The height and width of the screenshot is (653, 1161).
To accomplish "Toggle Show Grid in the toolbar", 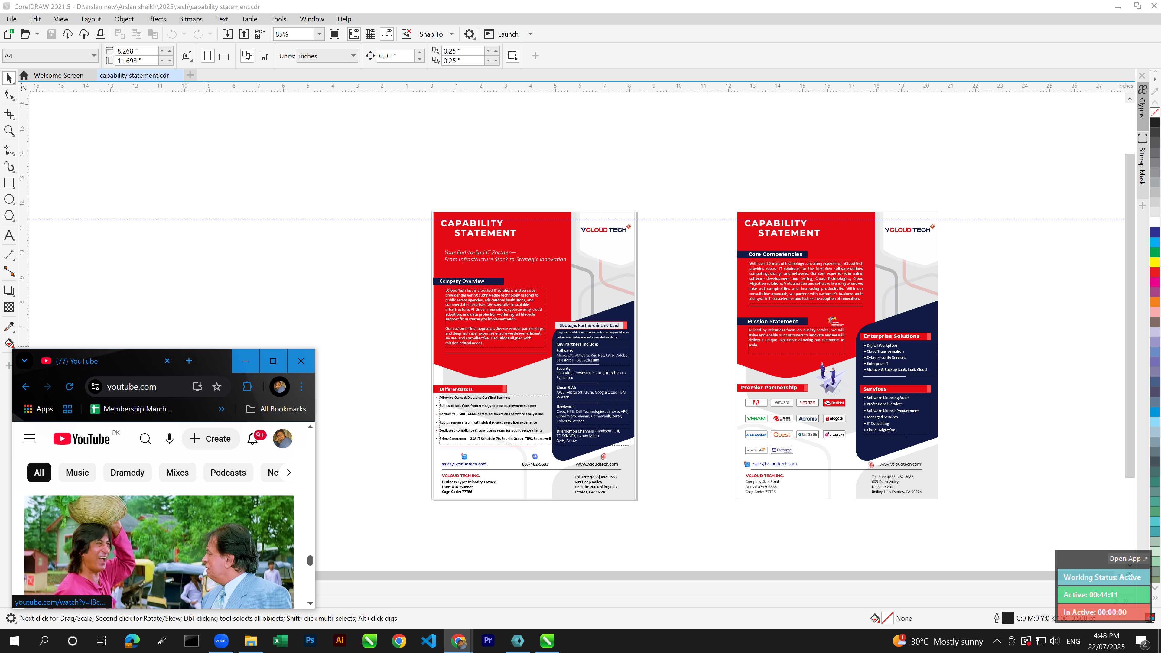I will pyautogui.click(x=370, y=34).
